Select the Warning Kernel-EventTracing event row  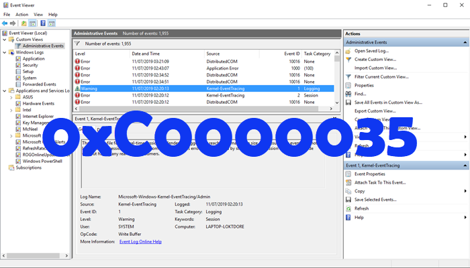point(201,88)
